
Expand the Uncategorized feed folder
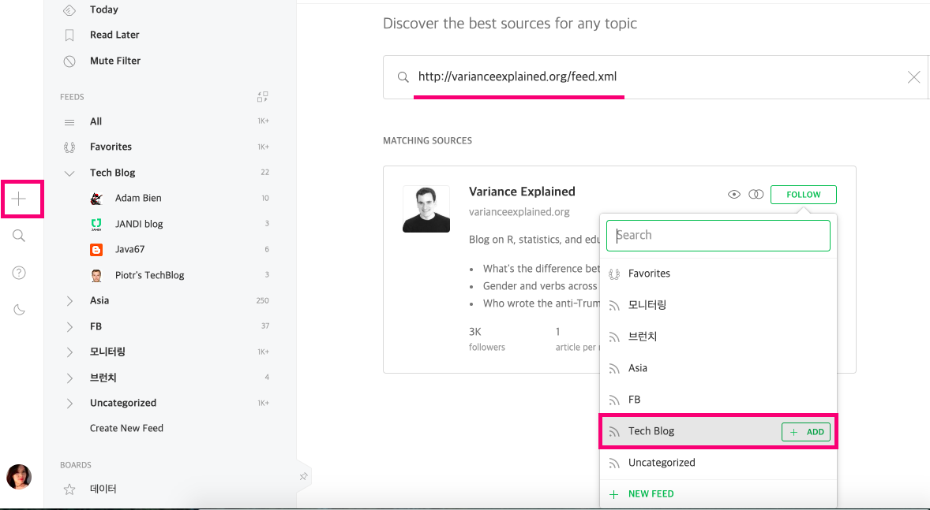(x=69, y=403)
